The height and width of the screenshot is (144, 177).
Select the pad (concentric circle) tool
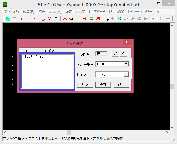[49, 19]
